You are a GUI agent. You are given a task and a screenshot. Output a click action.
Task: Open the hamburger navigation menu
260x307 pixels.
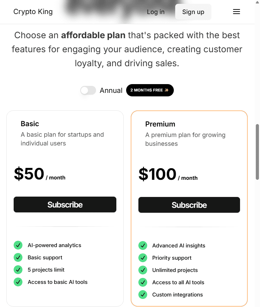[x=237, y=12]
